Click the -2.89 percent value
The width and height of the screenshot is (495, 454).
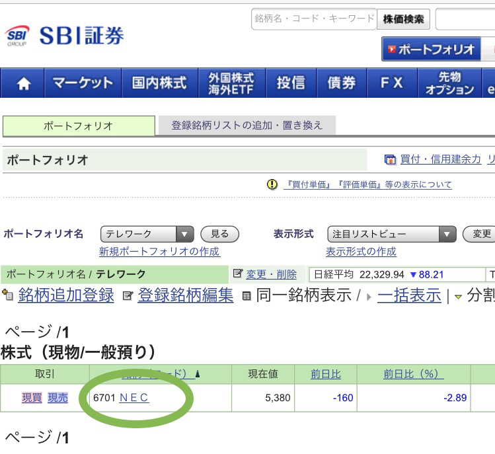pyautogui.click(x=455, y=398)
